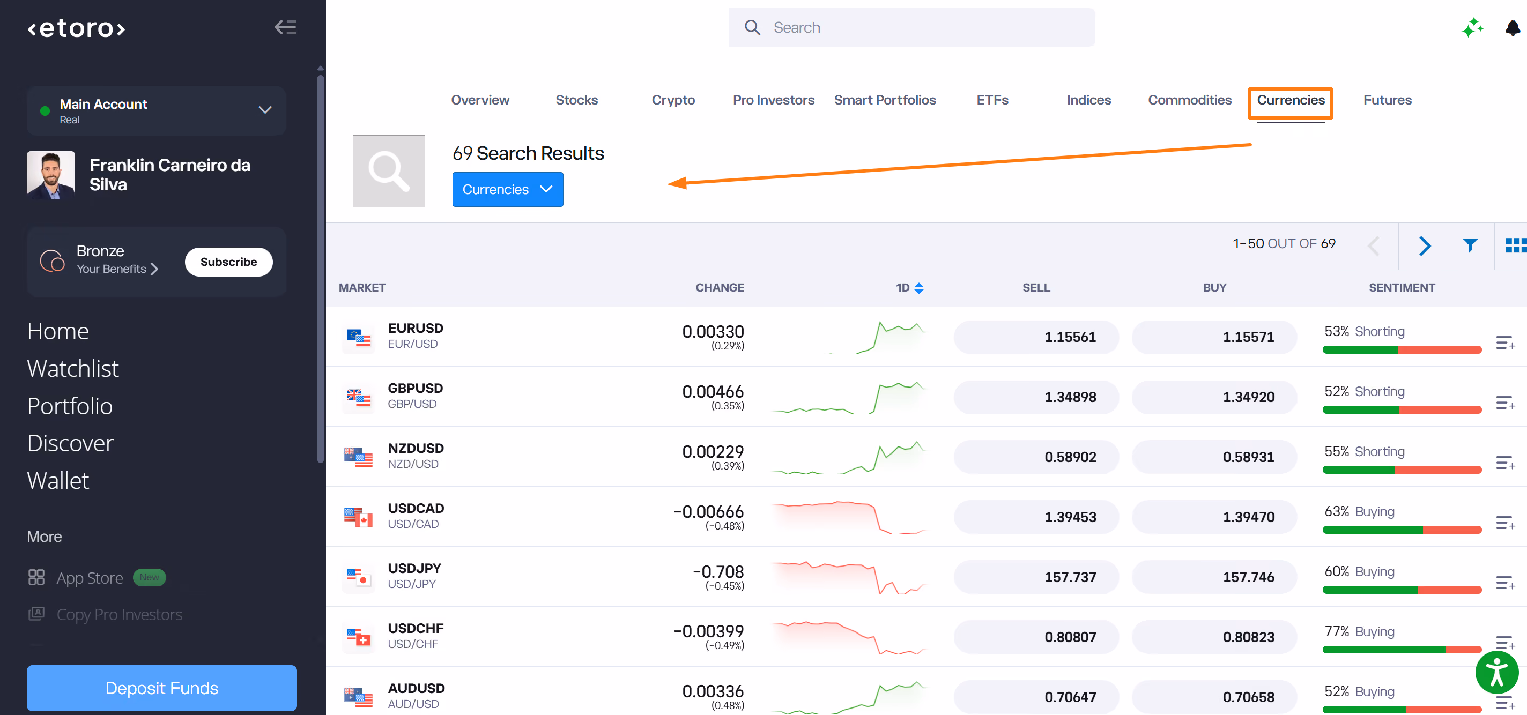
Task: Open Copy Pro Investors link
Action: pyautogui.click(x=119, y=614)
